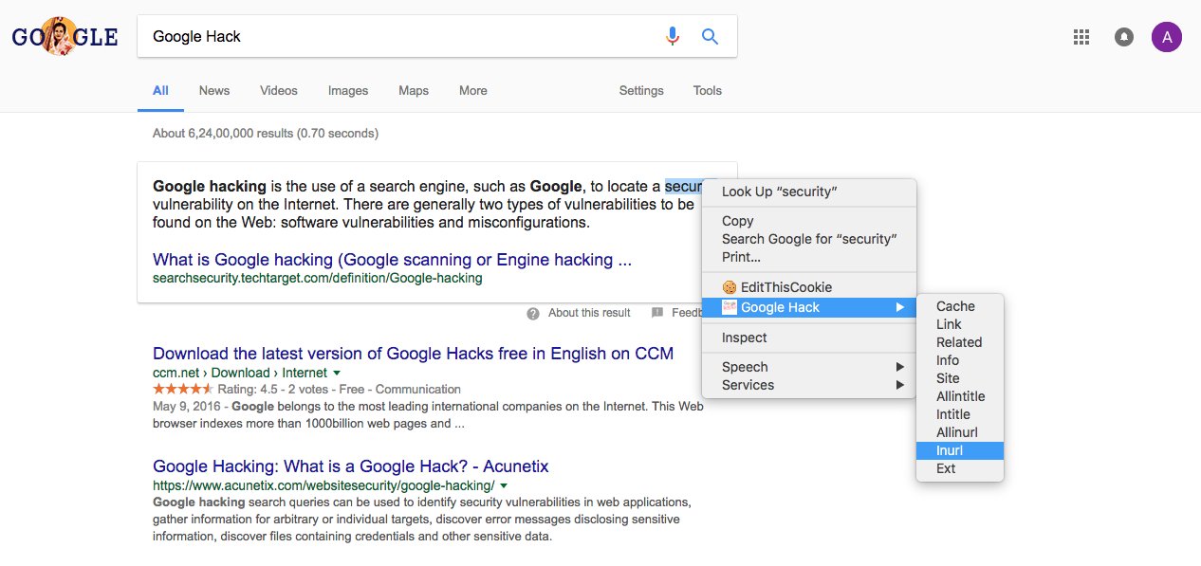Image resolution: width=1201 pixels, height=566 pixels.
Task: Click the Feedback flag icon
Action: (657, 313)
